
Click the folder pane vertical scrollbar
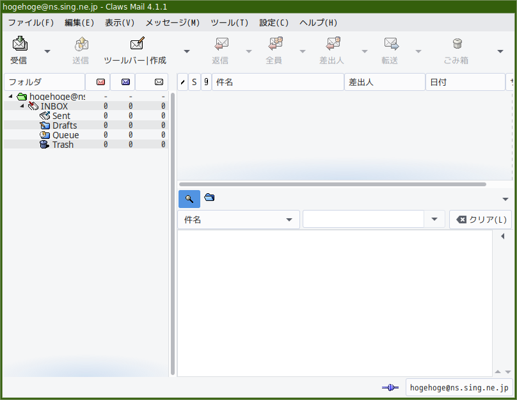173,234
